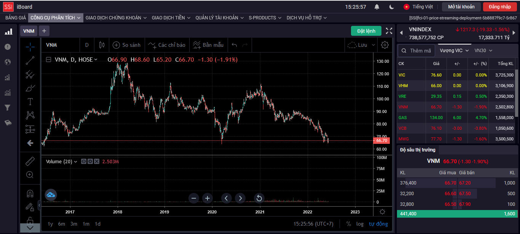Toggle dark mode moon icon
Image resolution: width=520 pixels, height=234 pixels.
click(392, 7)
